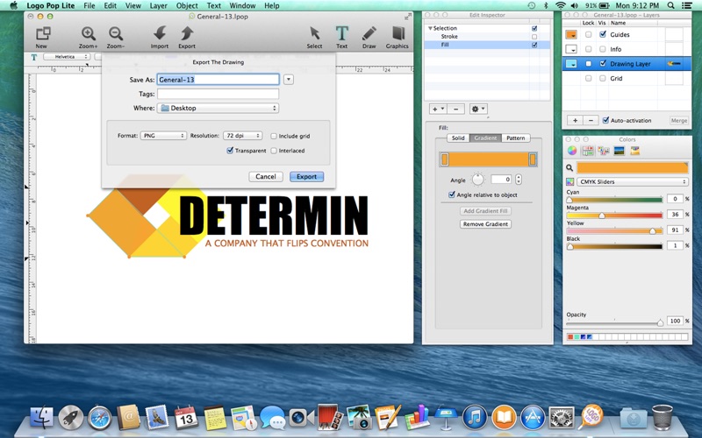
Task: Toggle the Fill checkbox in Edit Inspector
Action: 534,45
